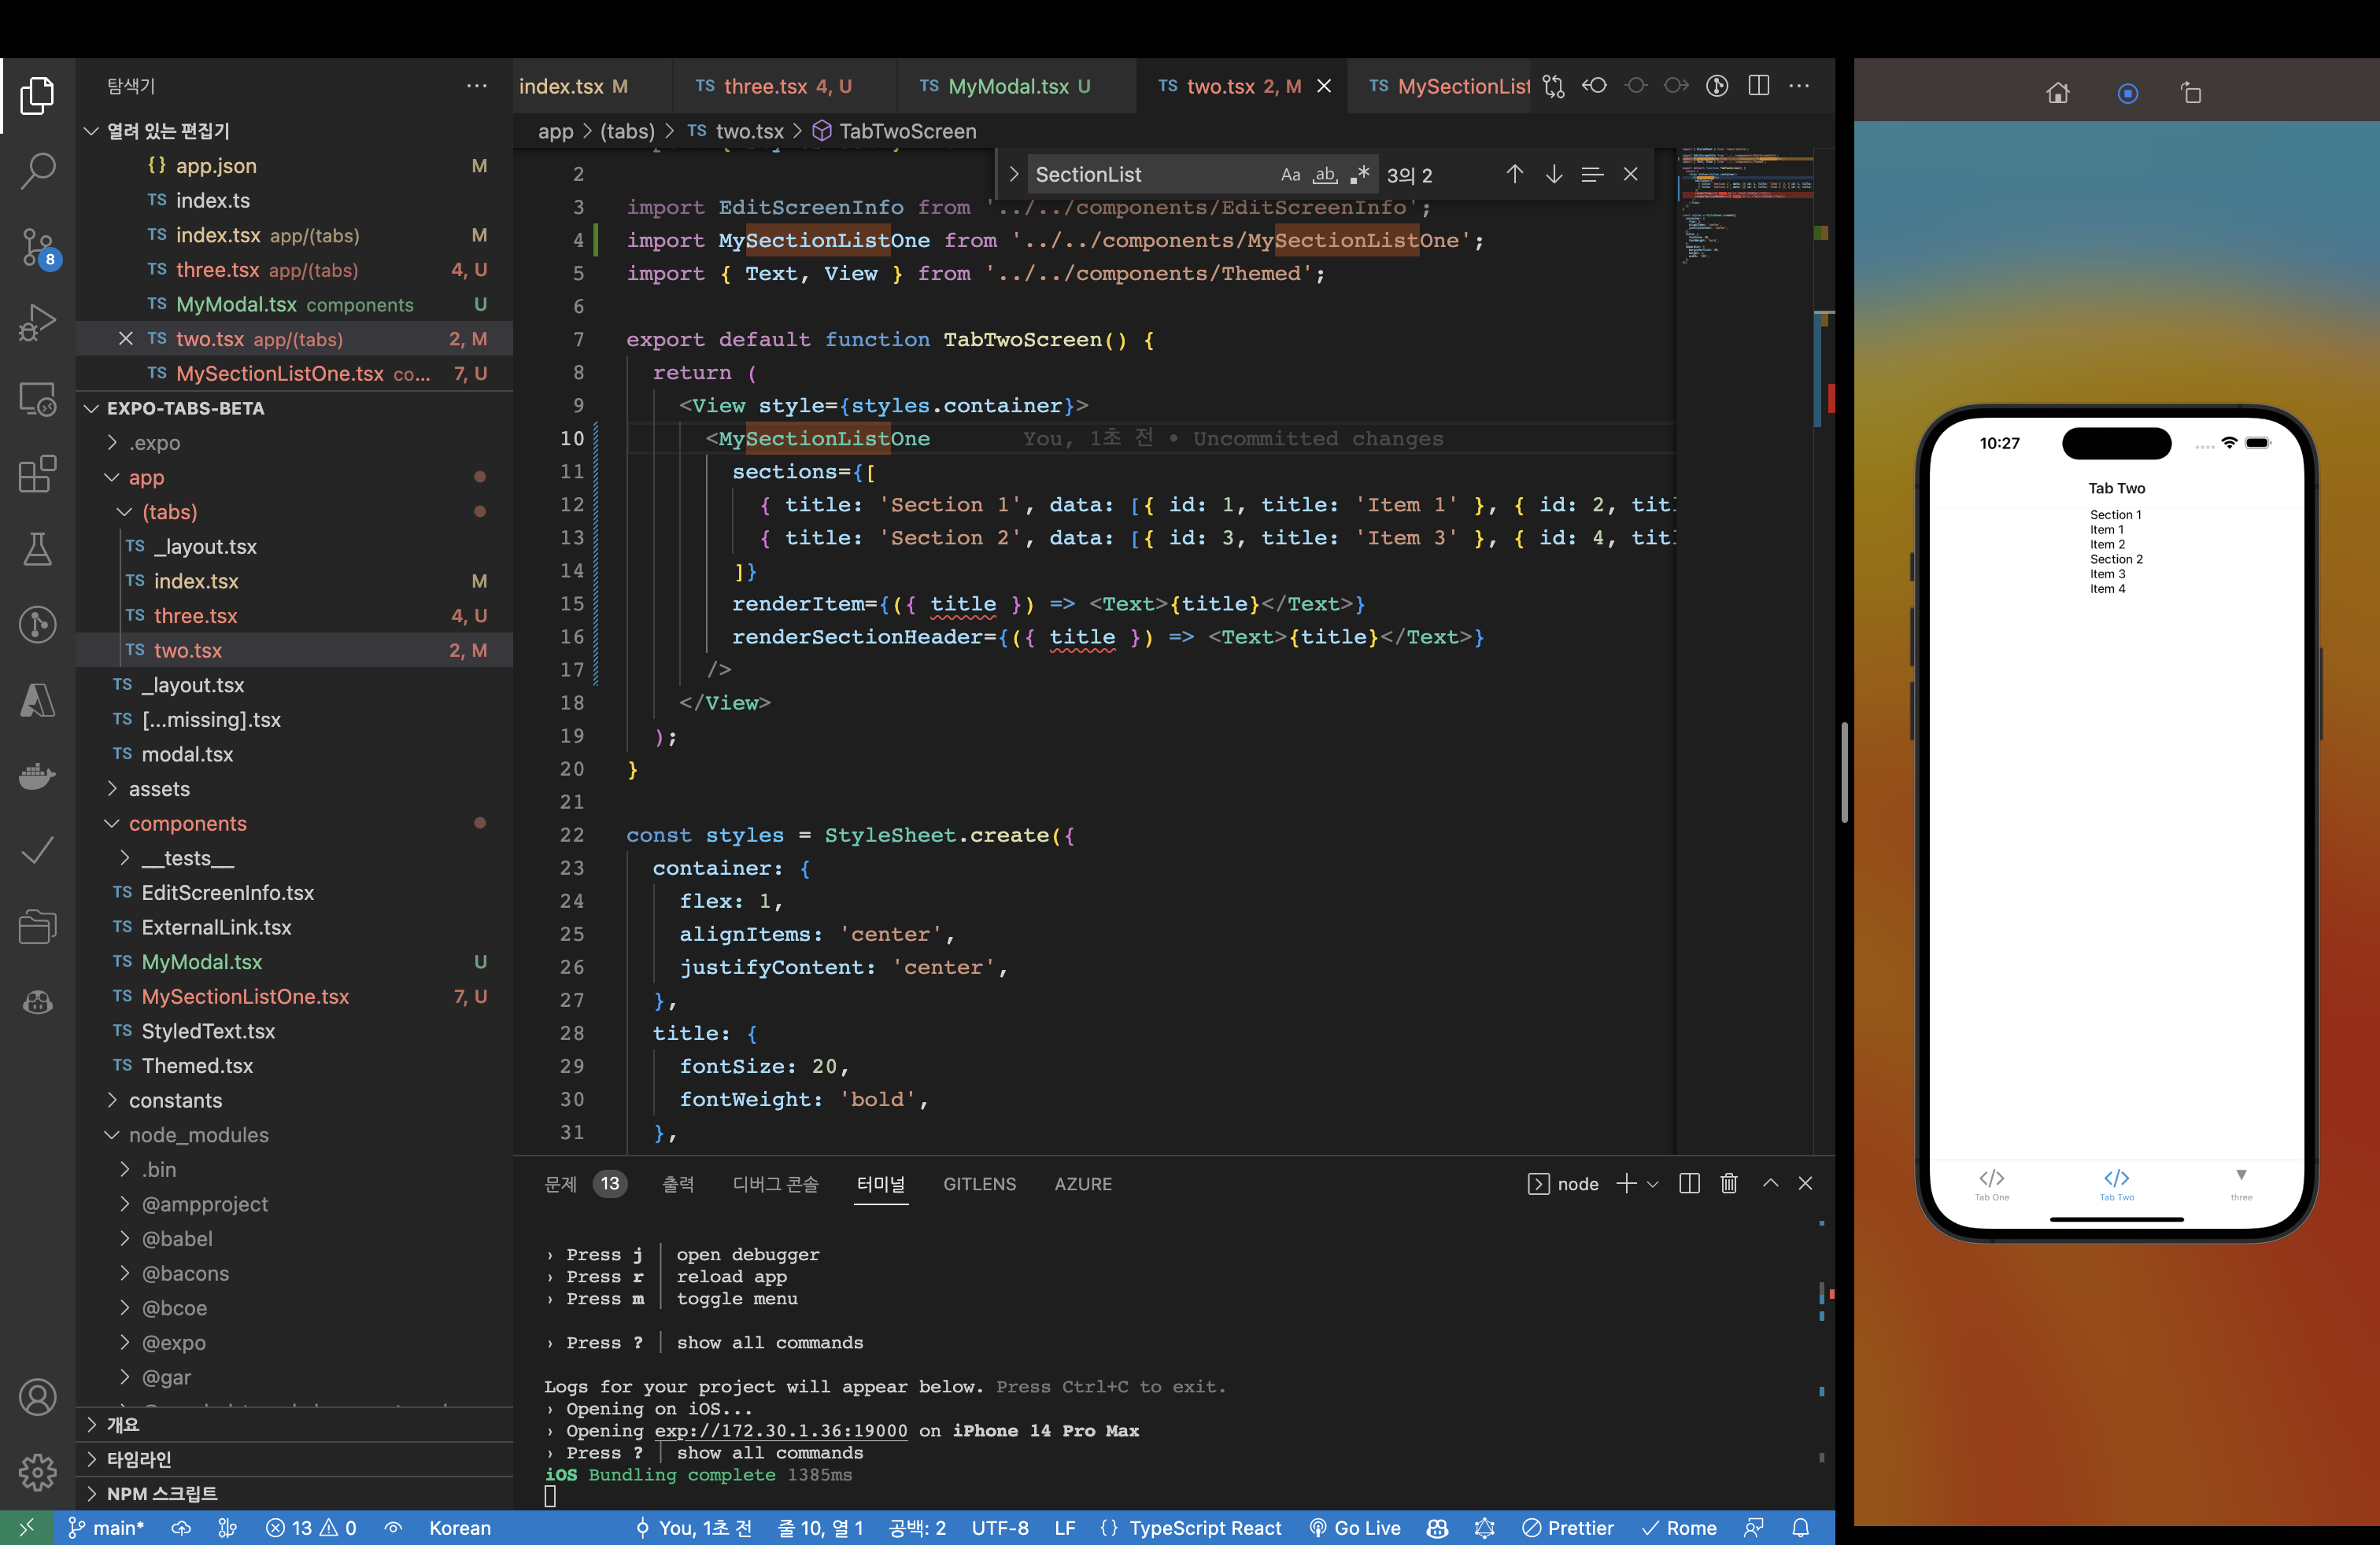Open the Extensions view icon
Screen dimensions: 2380x1545
(37, 474)
